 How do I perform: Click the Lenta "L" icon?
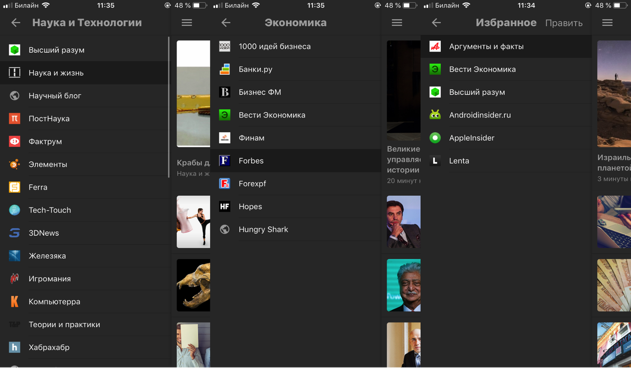click(435, 161)
